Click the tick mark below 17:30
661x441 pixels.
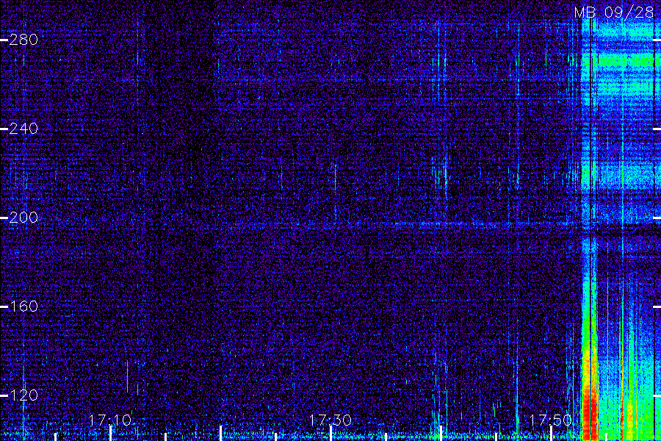[331, 434]
